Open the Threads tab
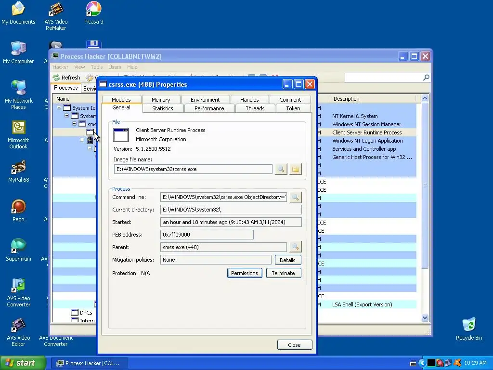The image size is (493, 370). 255,108
